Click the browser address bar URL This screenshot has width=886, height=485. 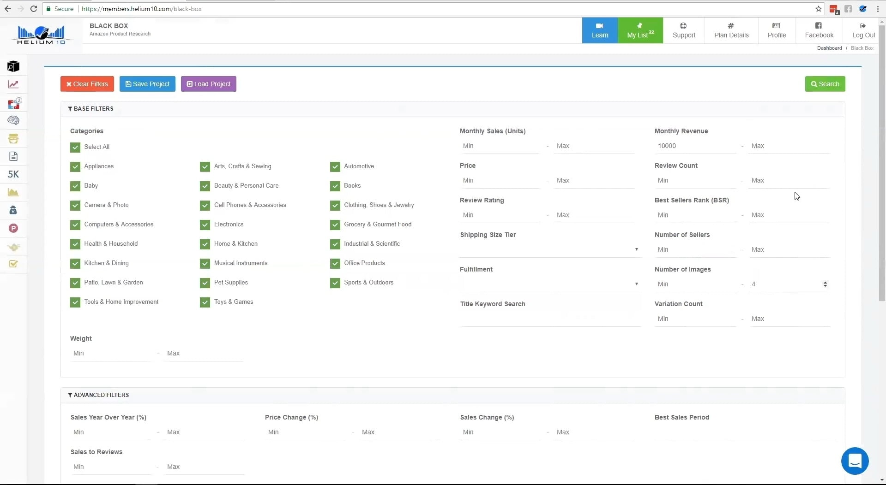point(142,9)
